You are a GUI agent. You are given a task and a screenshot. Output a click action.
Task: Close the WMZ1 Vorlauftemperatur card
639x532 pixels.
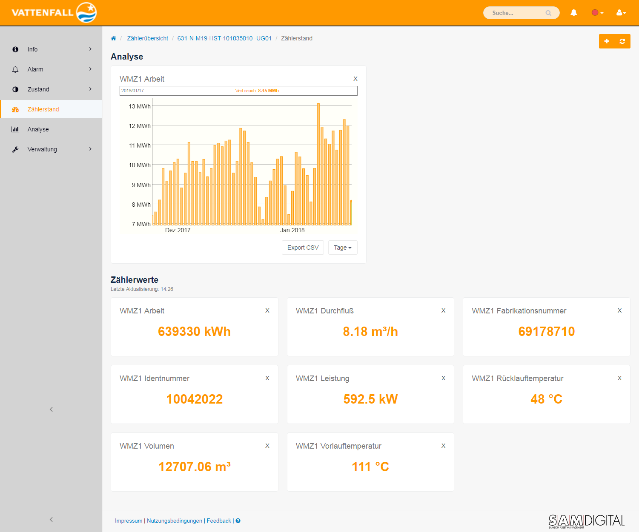444,446
